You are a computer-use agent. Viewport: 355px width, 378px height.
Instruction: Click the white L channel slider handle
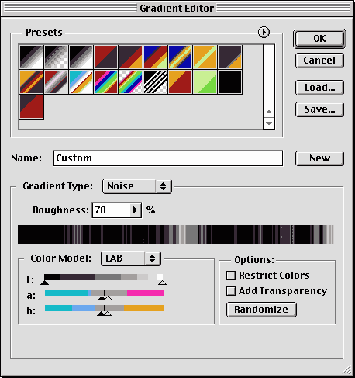click(x=162, y=283)
